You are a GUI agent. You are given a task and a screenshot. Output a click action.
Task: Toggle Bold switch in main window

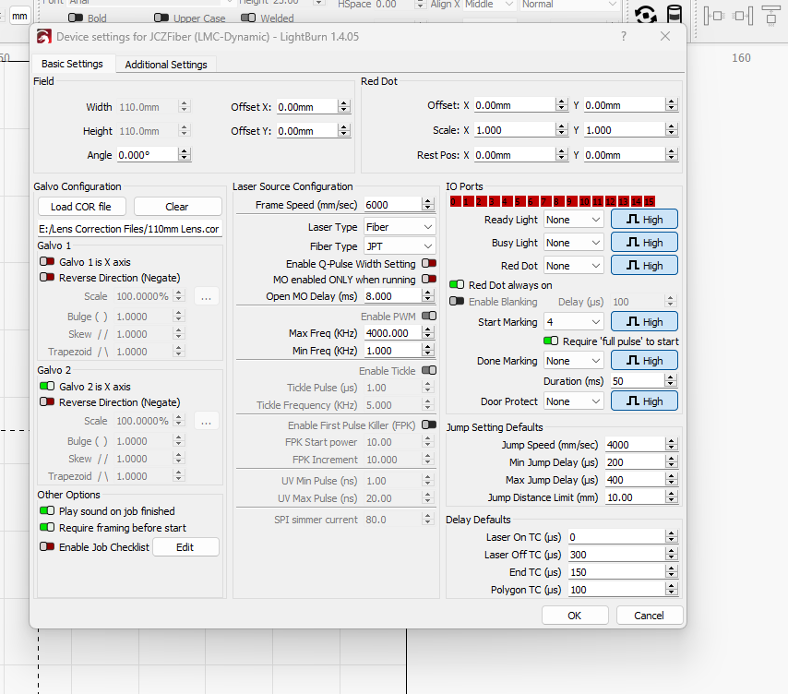click(x=76, y=18)
